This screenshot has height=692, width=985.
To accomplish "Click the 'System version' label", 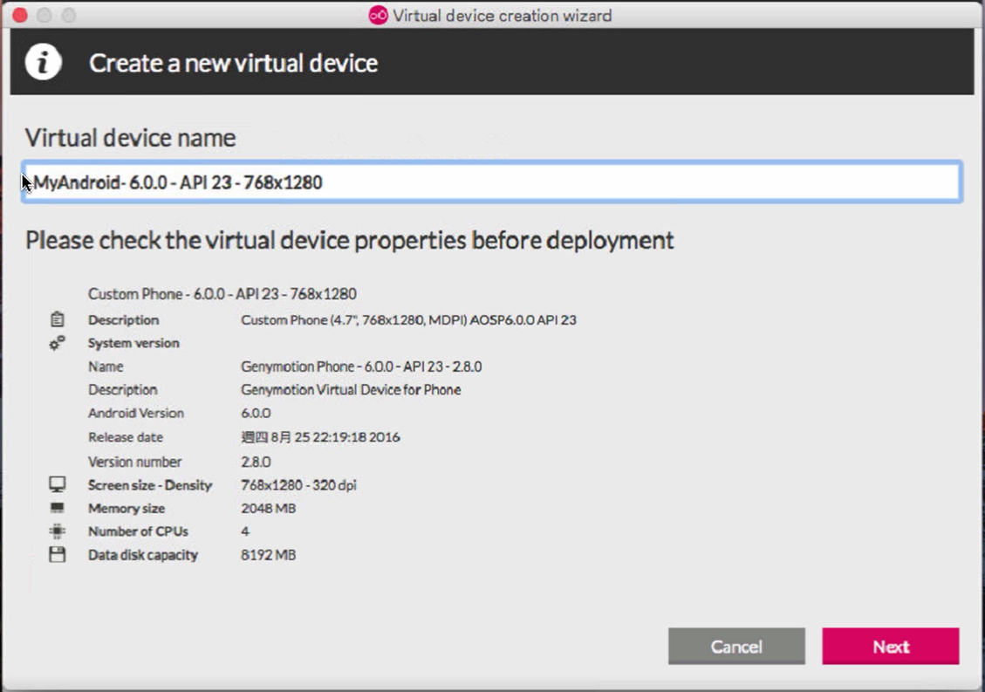I will coord(133,343).
